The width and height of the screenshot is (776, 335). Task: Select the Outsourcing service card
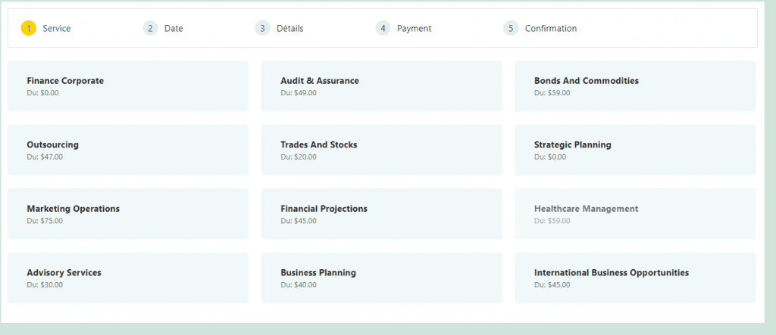click(128, 150)
